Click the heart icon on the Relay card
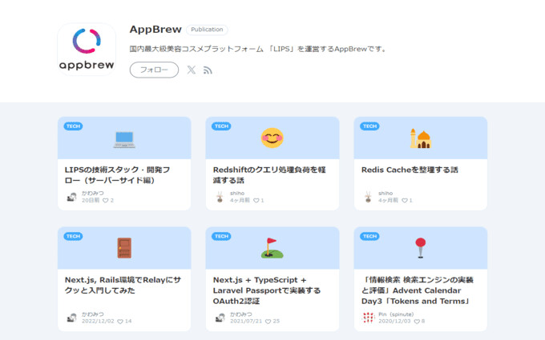The width and height of the screenshot is (545, 340). coord(120,322)
